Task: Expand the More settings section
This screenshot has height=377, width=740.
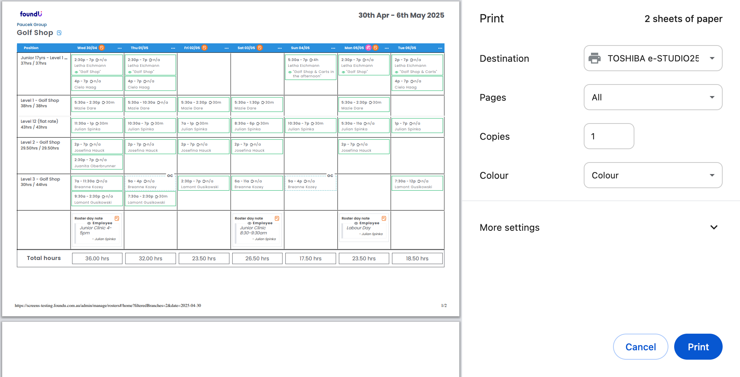Action: [x=714, y=227]
